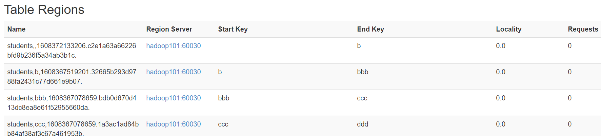Screen dimensions: 601x136
Task: Click the Locality column header
Action: [x=509, y=29]
